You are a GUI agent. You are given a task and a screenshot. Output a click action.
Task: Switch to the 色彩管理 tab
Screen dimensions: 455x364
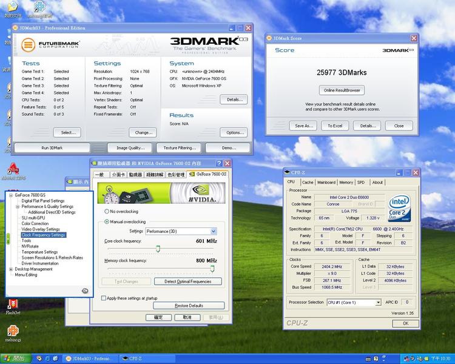pyautogui.click(x=176, y=175)
